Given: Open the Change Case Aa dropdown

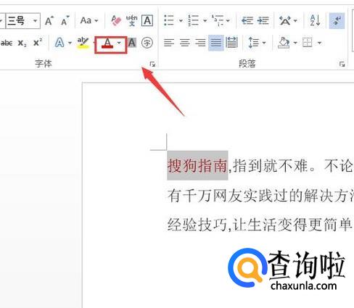Looking at the screenshot, I should 89,21.
